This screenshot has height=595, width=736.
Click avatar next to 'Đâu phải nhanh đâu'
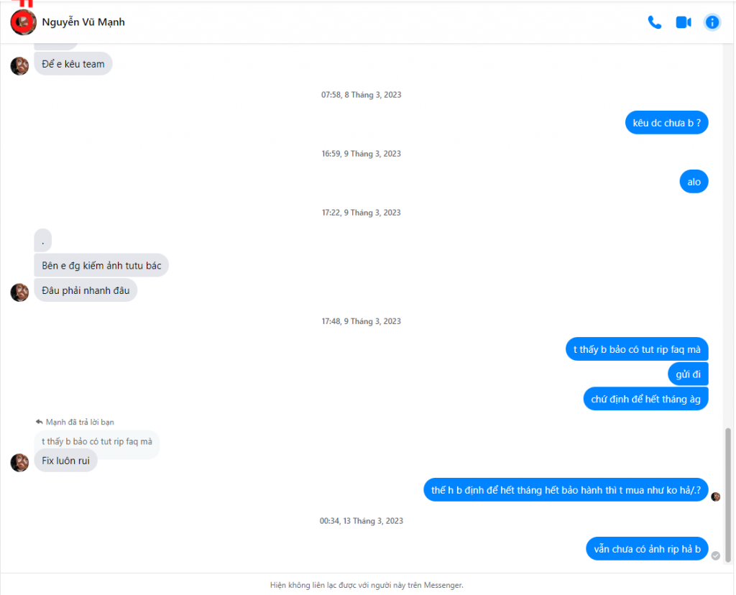19,292
